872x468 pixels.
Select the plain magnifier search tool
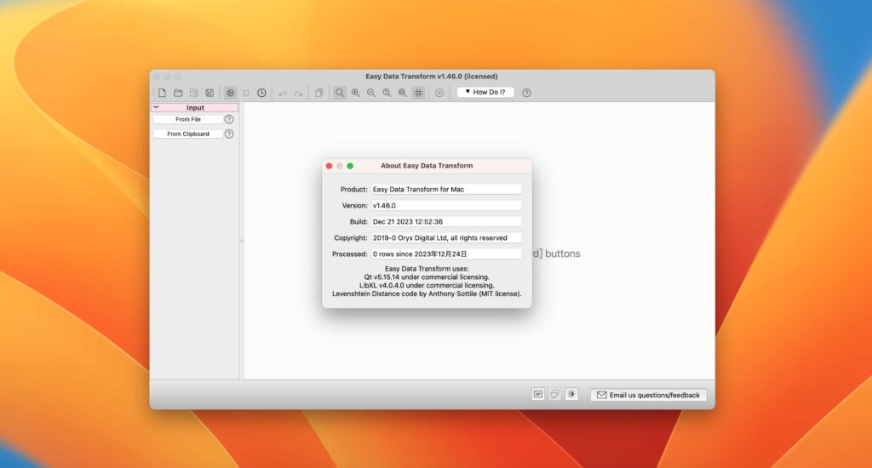(339, 93)
